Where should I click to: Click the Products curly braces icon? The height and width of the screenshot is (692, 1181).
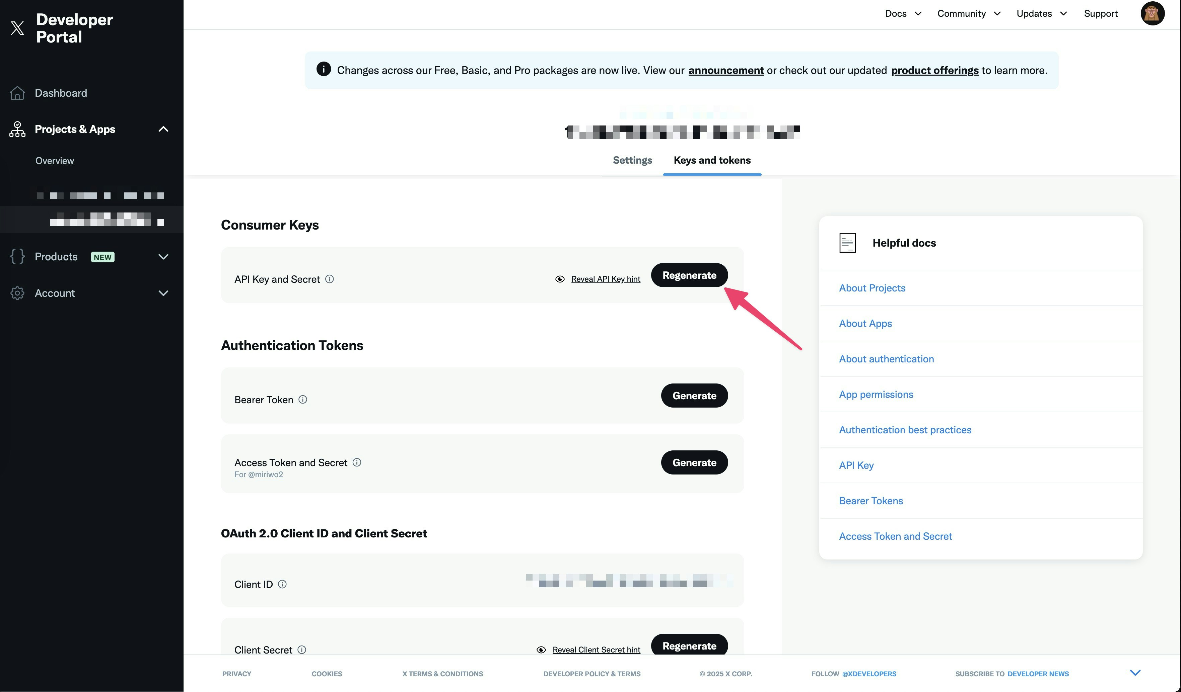[x=17, y=257]
